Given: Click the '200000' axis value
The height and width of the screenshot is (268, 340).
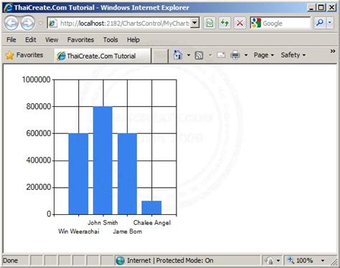Looking at the screenshot, I should (x=39, y=187).
